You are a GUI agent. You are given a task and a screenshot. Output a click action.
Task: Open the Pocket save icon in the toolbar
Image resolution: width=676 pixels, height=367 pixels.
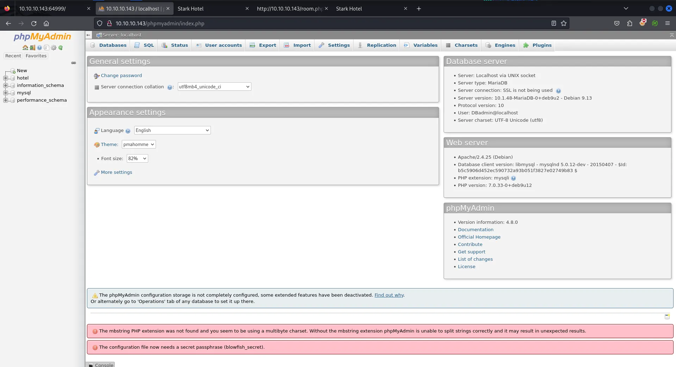[x=617, y=23]
